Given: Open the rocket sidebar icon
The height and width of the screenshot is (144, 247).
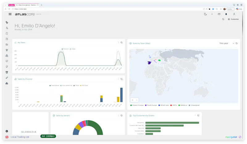Looking at the screenshot, I should (7, 78).
